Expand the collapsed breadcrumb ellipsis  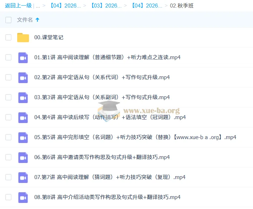38,6
